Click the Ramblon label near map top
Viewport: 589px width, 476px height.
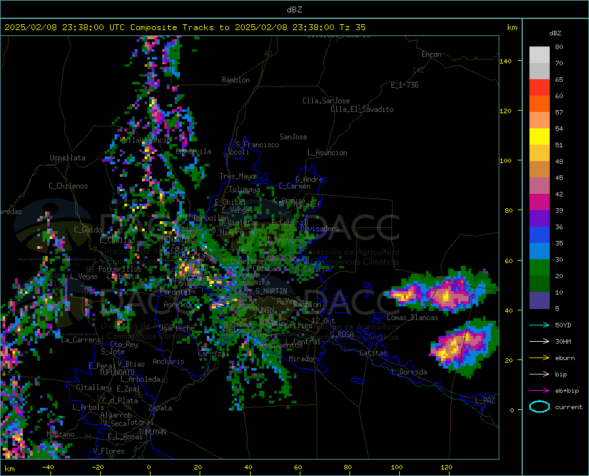pos(236,80)
